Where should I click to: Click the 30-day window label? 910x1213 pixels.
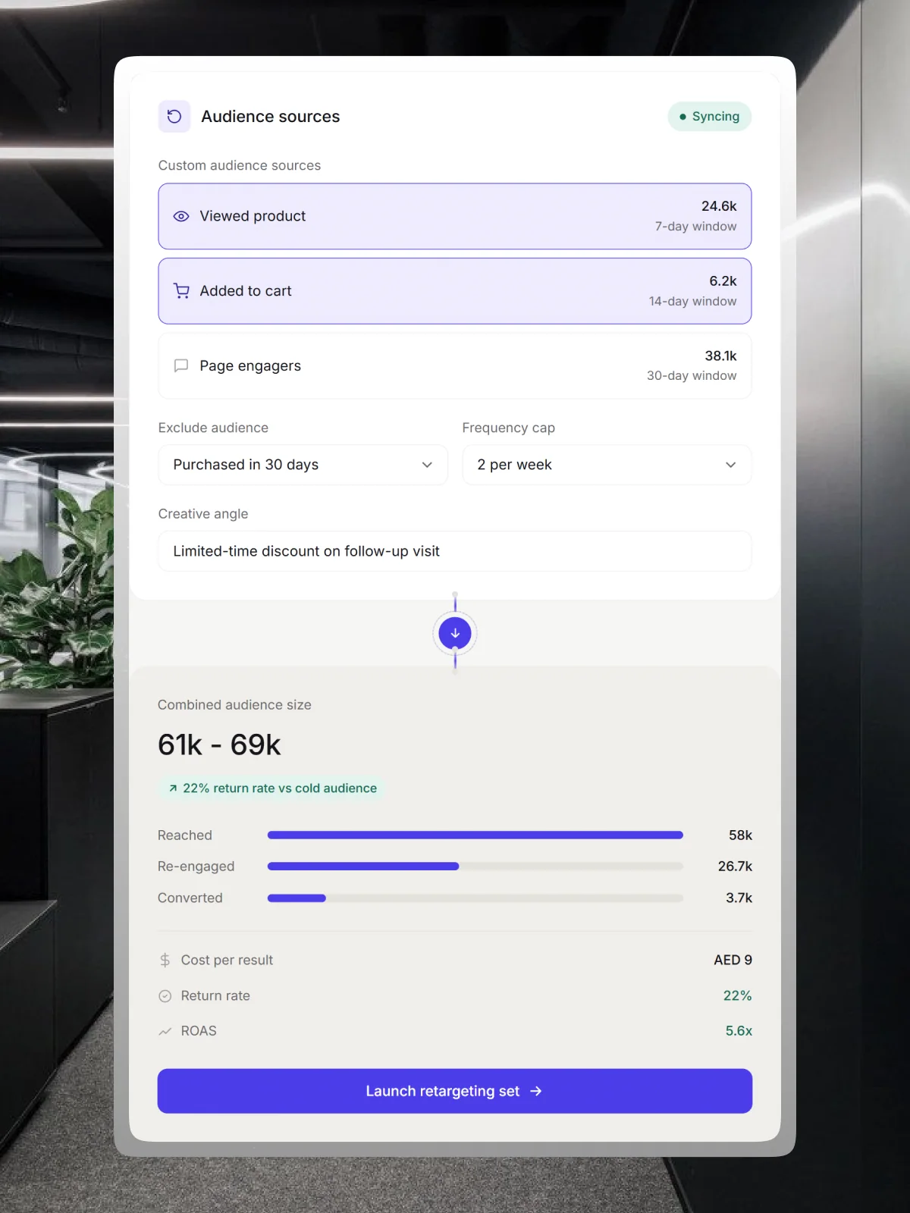692,376
